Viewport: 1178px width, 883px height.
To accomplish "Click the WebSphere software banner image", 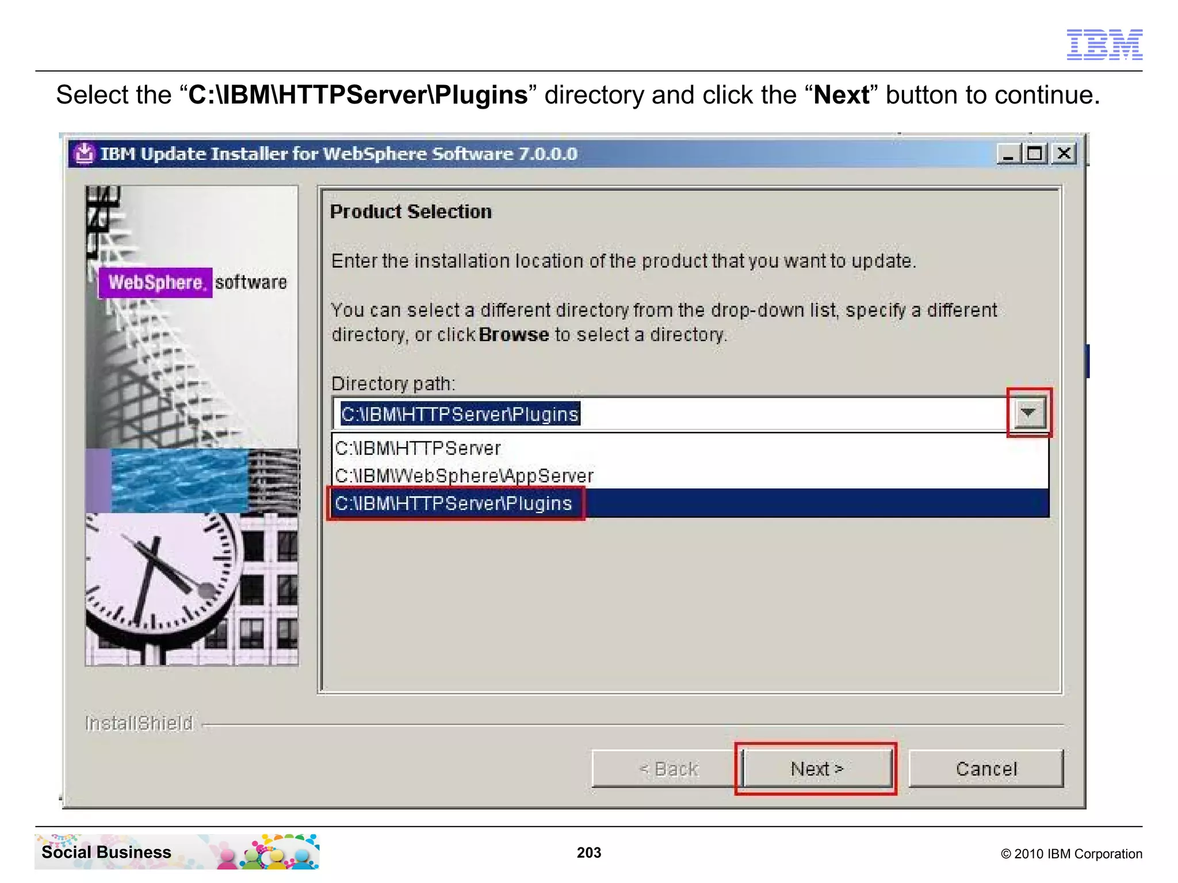I will point(192,425).
